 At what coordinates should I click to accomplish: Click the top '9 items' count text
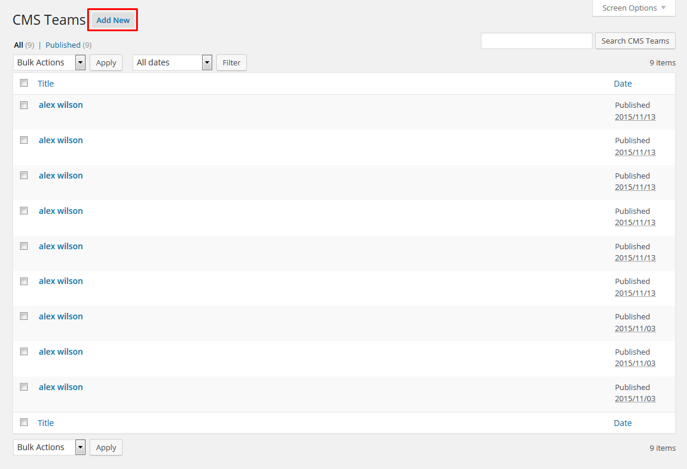(x=662, y=62)
